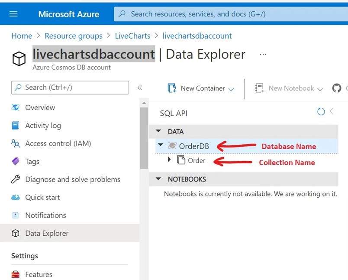Click the Cosmos DB cube resource icon

point(19,59)
